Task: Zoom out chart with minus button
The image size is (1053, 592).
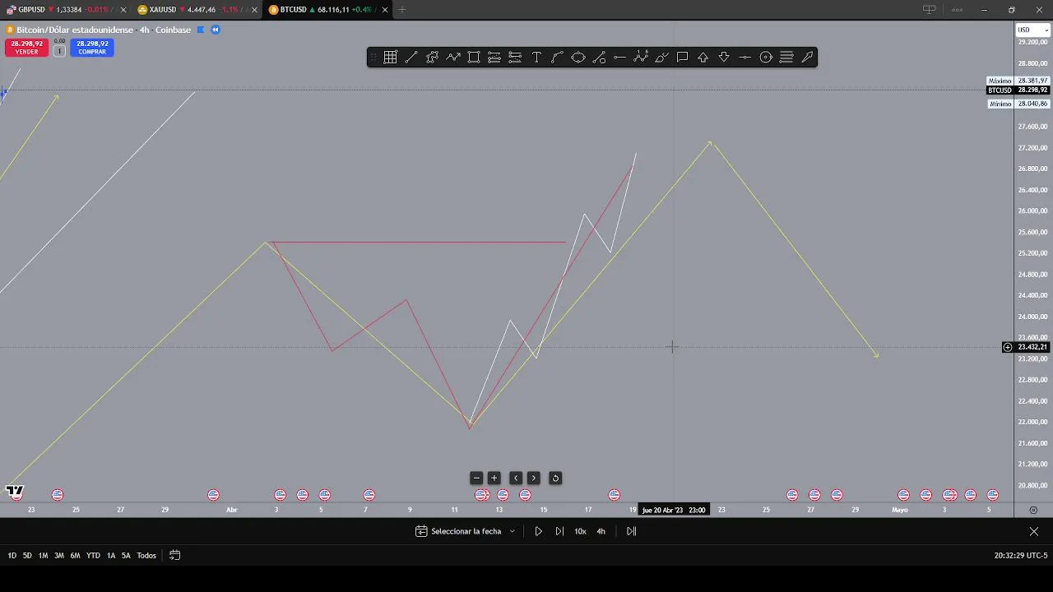Action: click(x=476, y=478)
